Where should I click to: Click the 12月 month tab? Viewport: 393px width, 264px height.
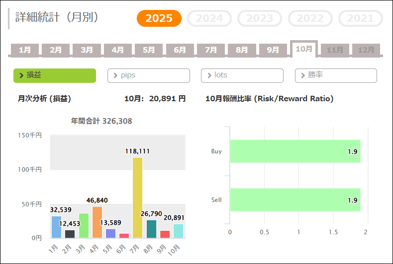[366, 50]
